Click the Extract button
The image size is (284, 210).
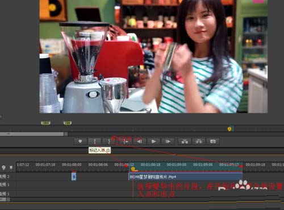(199, 142)
